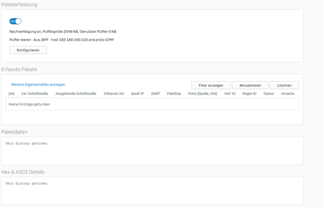The height and width of the screenshot is (208, 324).
Task: Toggle the packet capture ON switch off
Action: pos(15,21)
